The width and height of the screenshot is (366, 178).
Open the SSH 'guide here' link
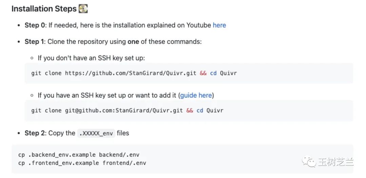point(196,95)
